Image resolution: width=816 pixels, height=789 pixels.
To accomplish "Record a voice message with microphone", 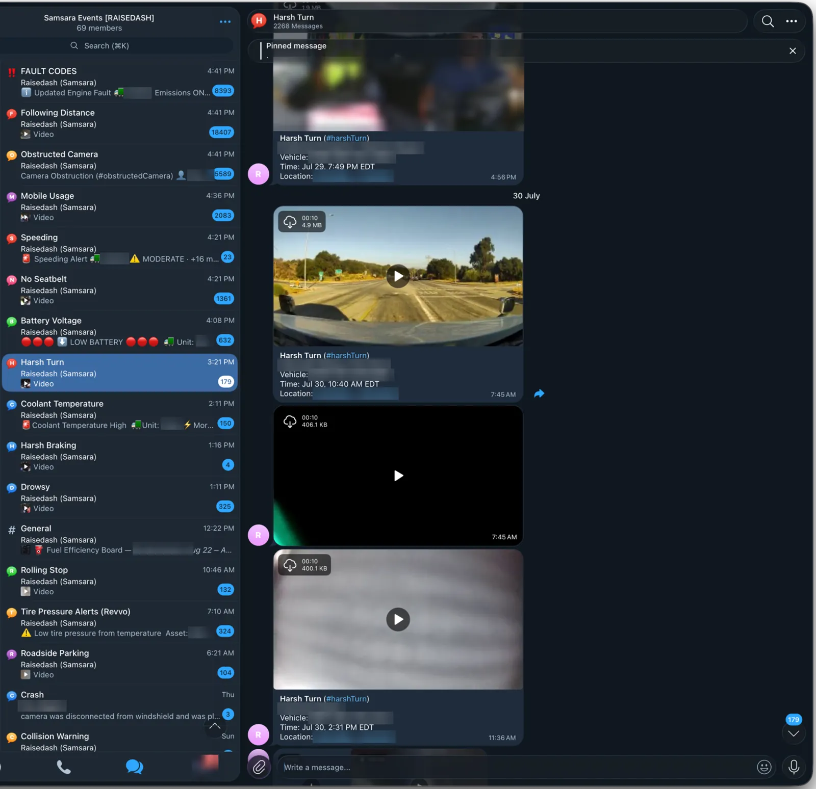I will click(x=794, y=767).
